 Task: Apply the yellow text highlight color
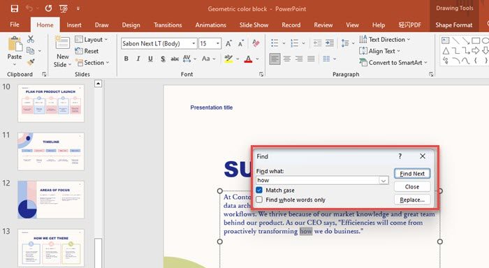click(x=228, y=59)
